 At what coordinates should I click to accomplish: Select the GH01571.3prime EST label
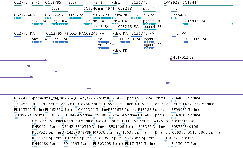coord(178,138)
